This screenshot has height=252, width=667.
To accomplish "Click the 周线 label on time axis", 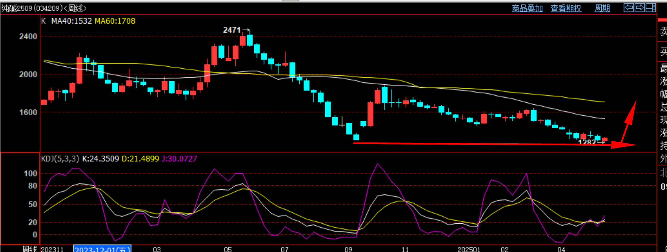I will (30, 249).
